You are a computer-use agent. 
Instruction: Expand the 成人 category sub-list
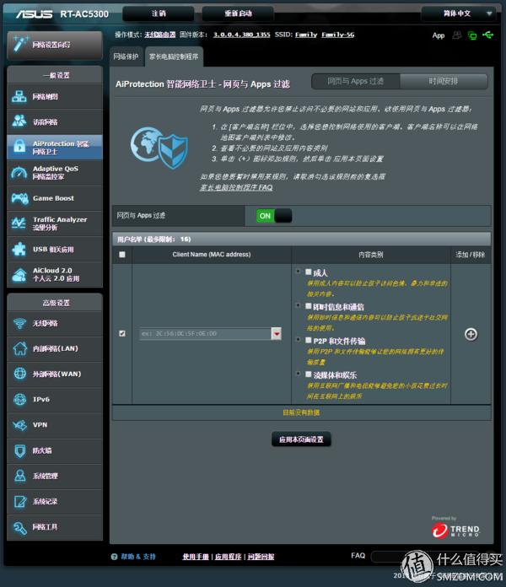click(299, 271)
